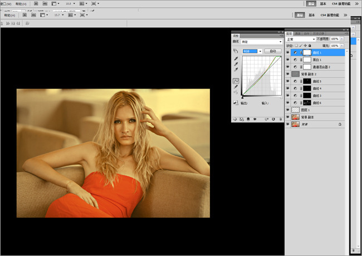Pick the white point eyedropper in Curves

pyautogui.click(x=236, y=70)
